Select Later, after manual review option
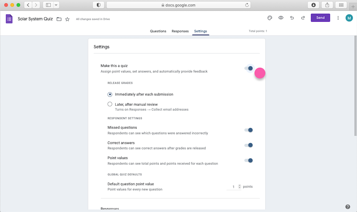The image size is (357, 212). (110, 104)
